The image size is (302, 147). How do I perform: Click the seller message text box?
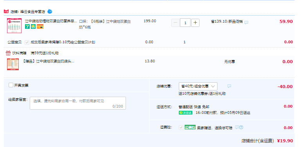pos(78,103)
